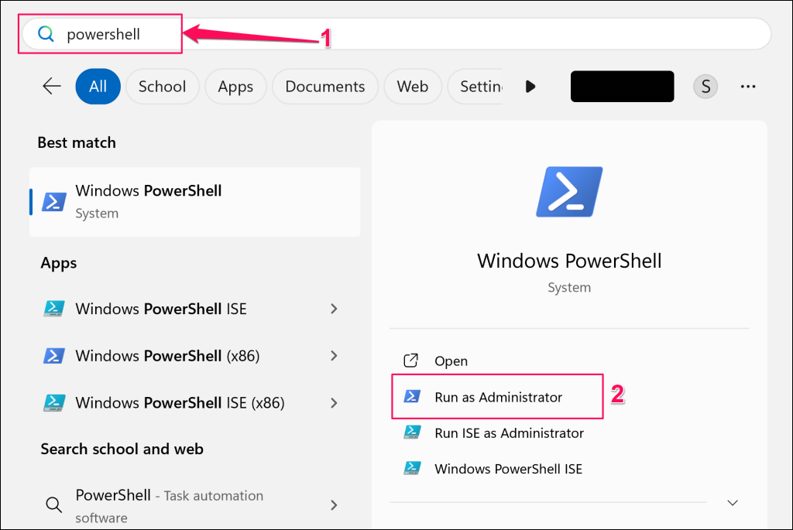Click the web search magnifier icon beside PowerShell

[x=53, y=504]
